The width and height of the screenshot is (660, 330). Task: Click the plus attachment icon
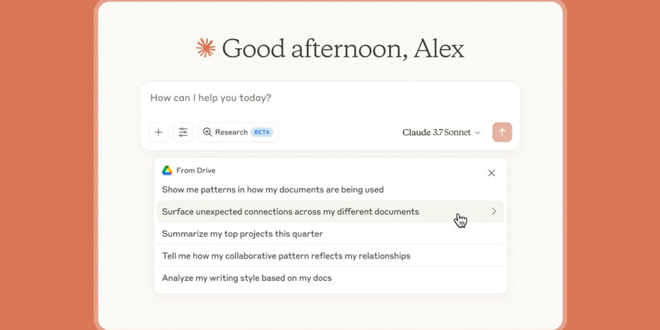(x=158, y=132)
